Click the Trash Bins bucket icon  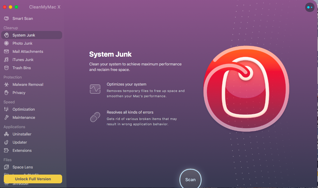pos(6,68)
